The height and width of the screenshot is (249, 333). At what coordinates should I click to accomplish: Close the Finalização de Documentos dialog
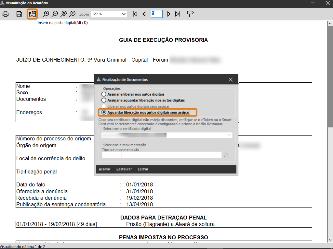[x=231, y=80]
